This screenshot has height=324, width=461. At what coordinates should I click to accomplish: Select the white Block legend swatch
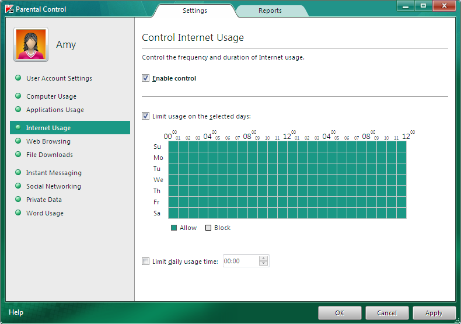coord(208,228)
